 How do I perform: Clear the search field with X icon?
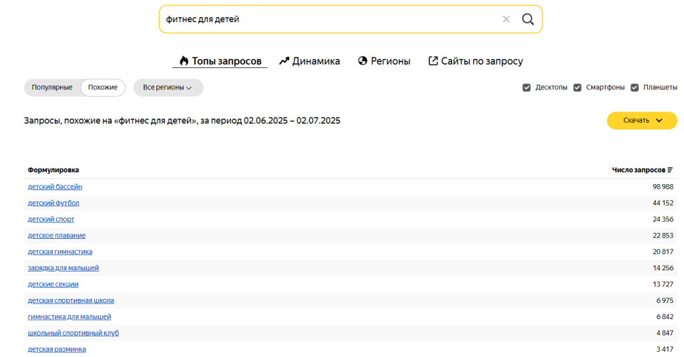pyautogui.click(x=506, y=19)
